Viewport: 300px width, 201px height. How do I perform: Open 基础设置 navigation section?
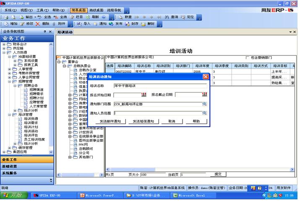(x=27, y=167)
